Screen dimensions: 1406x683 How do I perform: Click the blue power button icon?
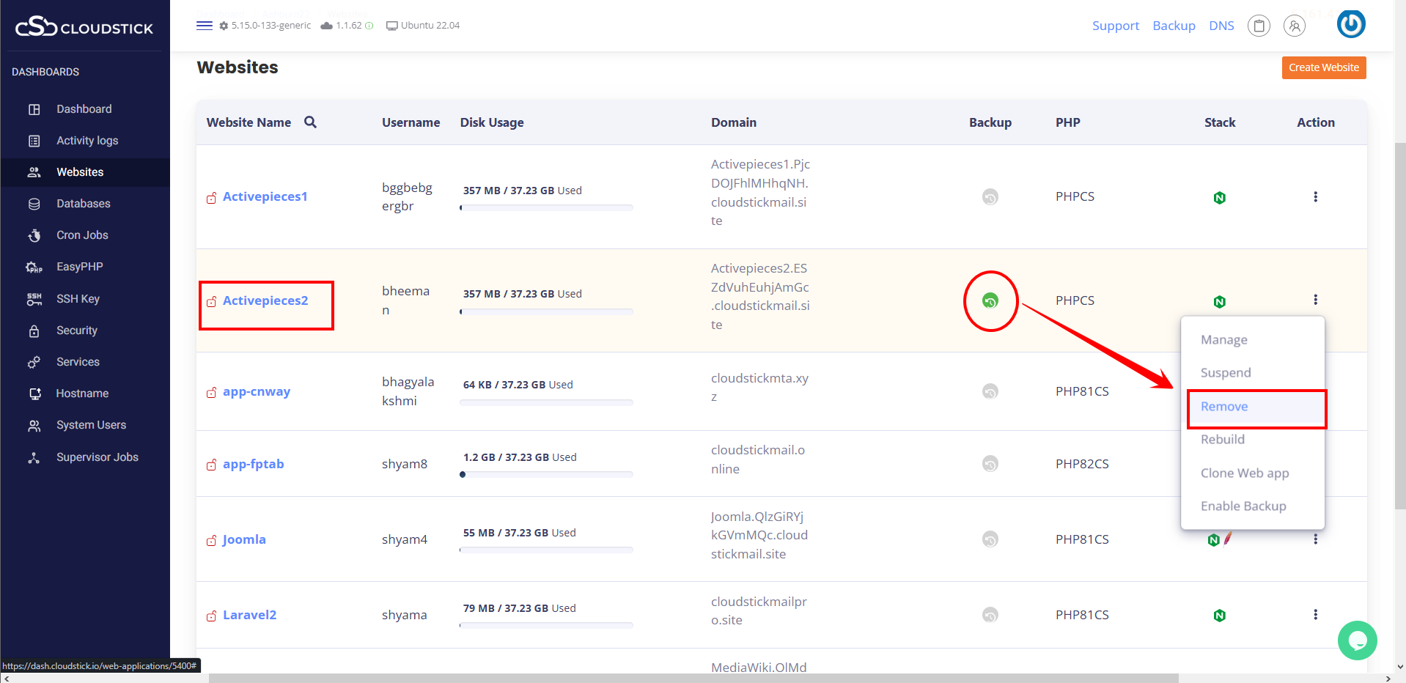1350,24
